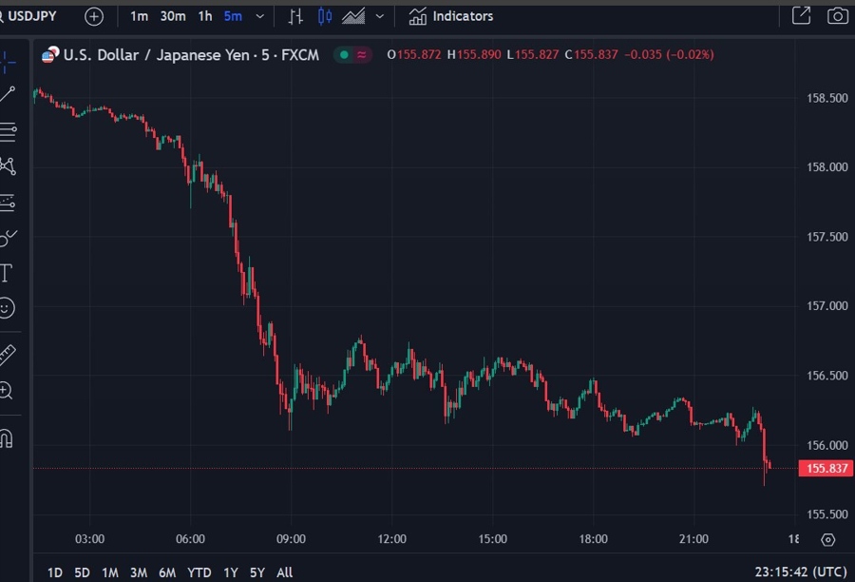Toggle the green market status indicator
The image size is (855, 582).
(343, 55)
